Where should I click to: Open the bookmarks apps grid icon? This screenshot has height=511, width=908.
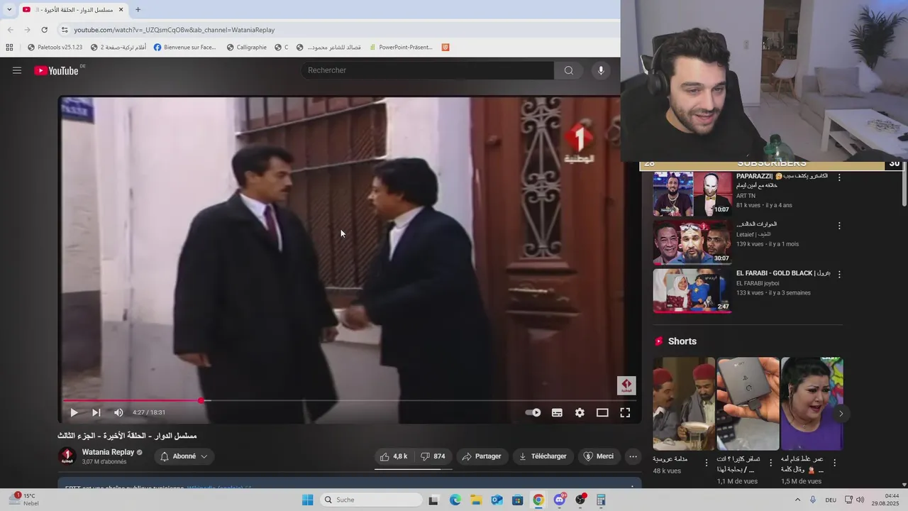point(9,48)
